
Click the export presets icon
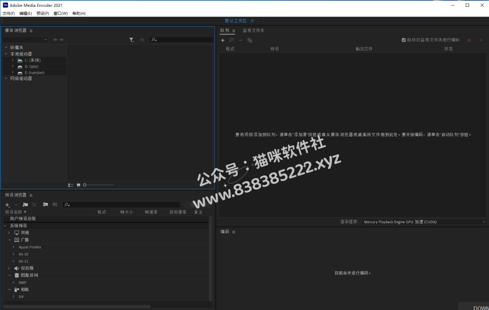click(x=55, y=205)
